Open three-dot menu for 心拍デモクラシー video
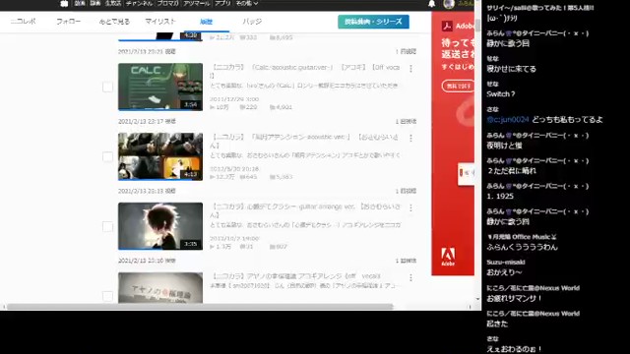This screenshot has width=630, height=354. click(410, 207)
